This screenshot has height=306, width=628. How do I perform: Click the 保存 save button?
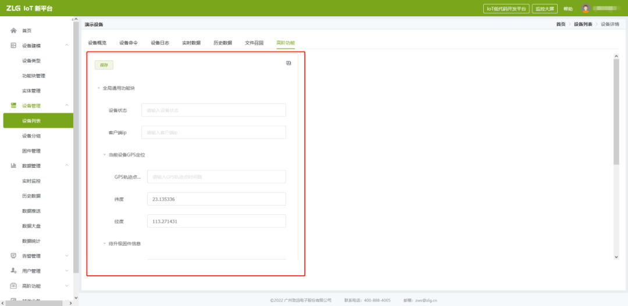coord(104,65)
